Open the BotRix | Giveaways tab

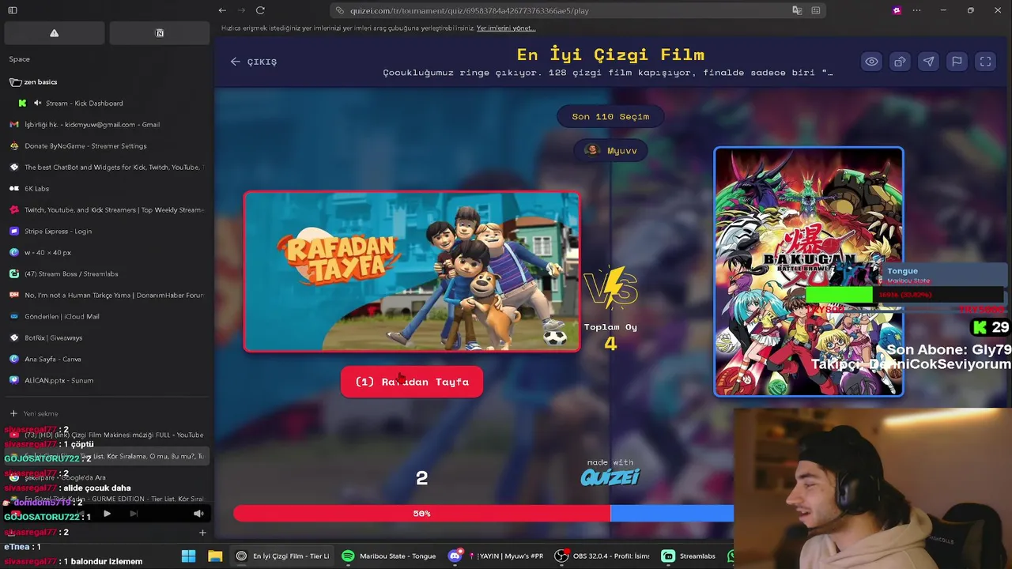pos(107,337)
